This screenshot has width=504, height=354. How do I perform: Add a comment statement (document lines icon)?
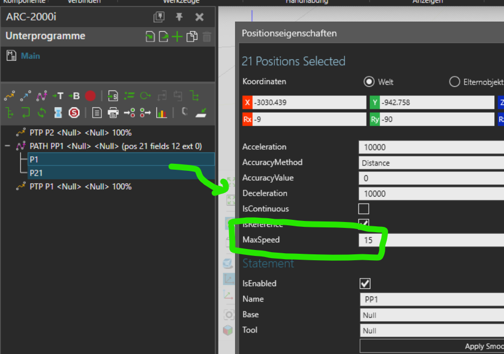click(x=96, y=113)
